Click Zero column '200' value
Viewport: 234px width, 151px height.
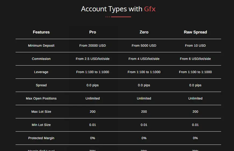(144, 112)
